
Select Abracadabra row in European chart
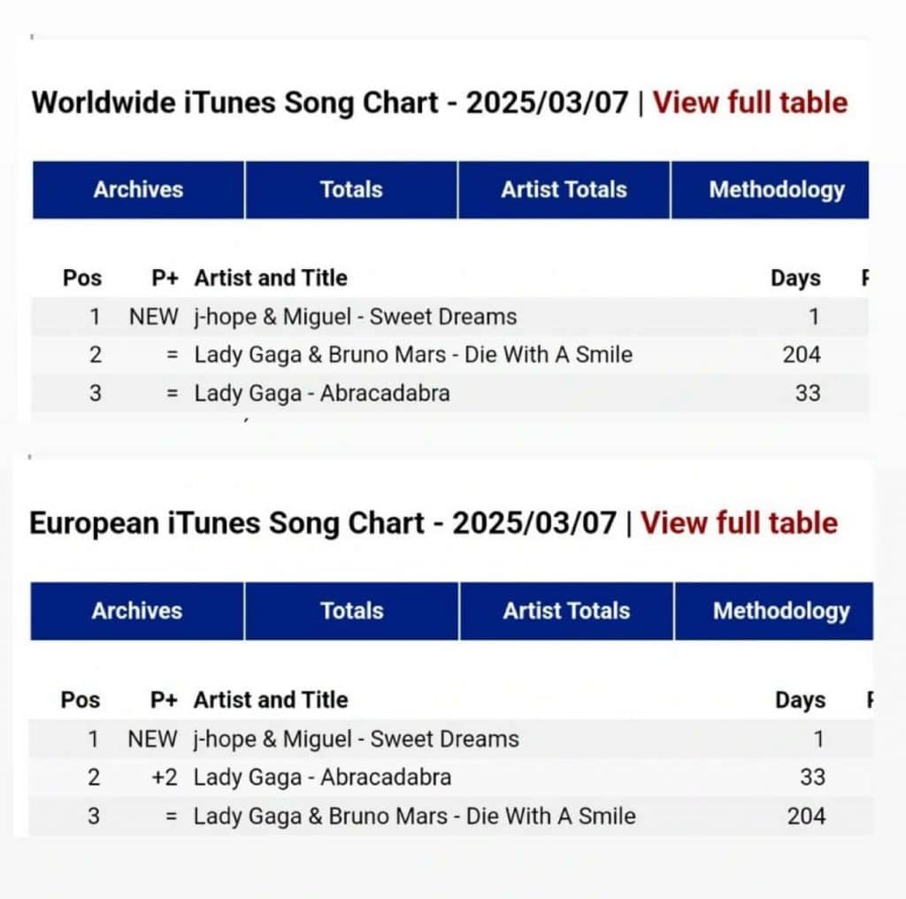point(322,777)
